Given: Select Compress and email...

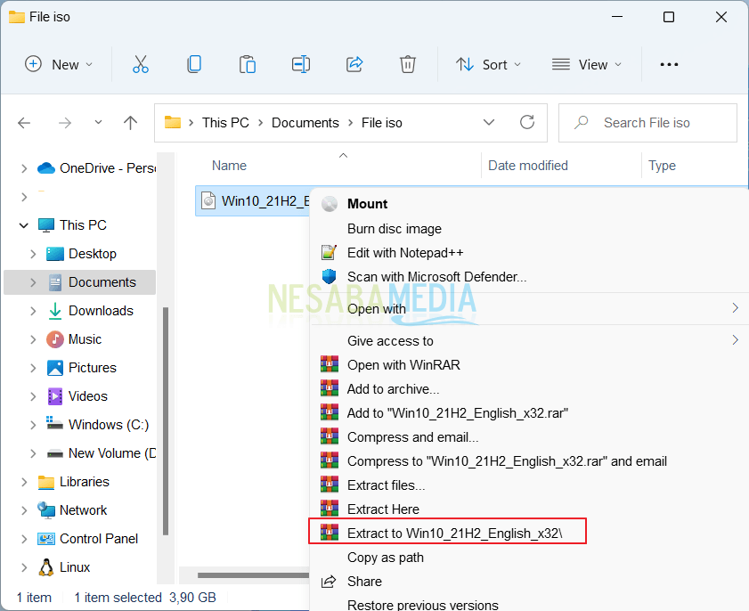Looking at the screenshot, I should 529,437.
